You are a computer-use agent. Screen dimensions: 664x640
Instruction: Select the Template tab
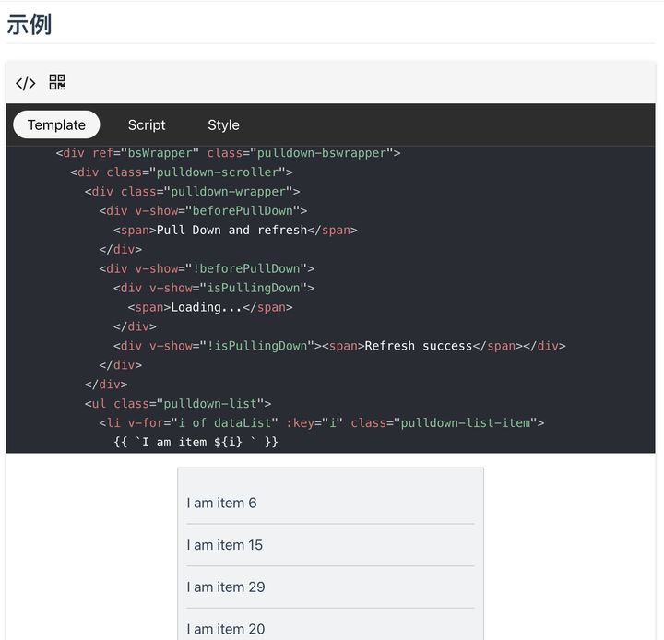(56, 124)
